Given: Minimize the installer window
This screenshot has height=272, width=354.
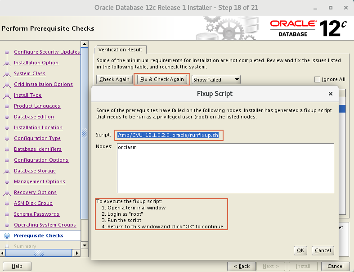Looking at the screenshot, I should 314,7.
